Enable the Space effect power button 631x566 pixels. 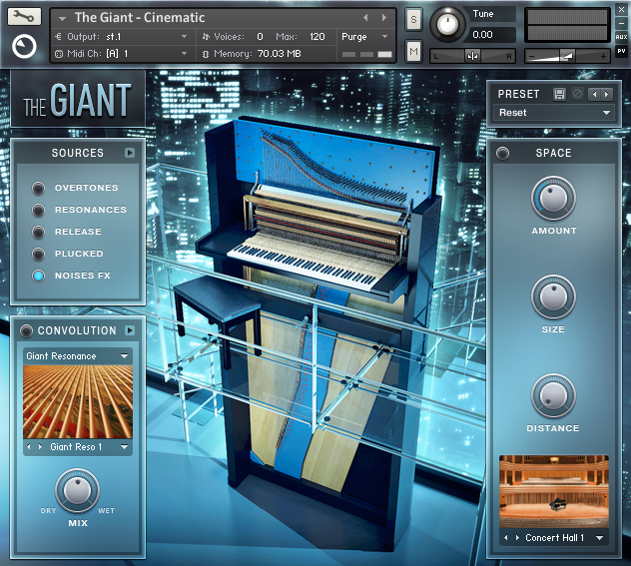pyautogui.click(x=502, y=153)
